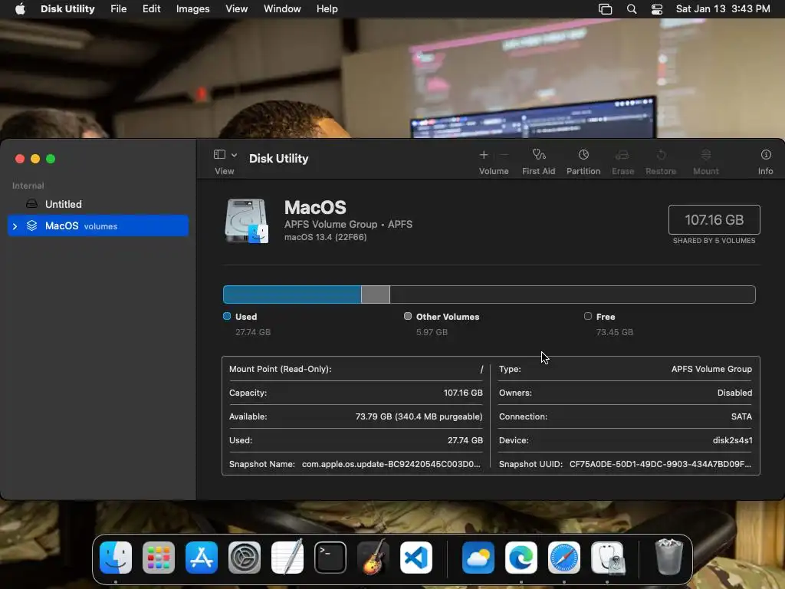Open the Info inspector
This screenshot has width=785, height=589.
[x=766, y=155]
